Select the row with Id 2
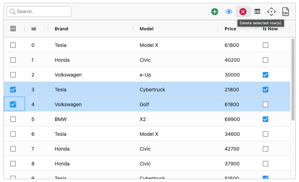The image size is (299, 182). pos(13,75)
